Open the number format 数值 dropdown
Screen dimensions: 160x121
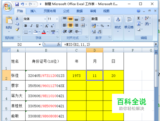[x=109, y=19]
